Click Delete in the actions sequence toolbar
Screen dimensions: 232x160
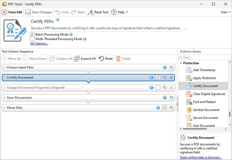tap(123, 59)
